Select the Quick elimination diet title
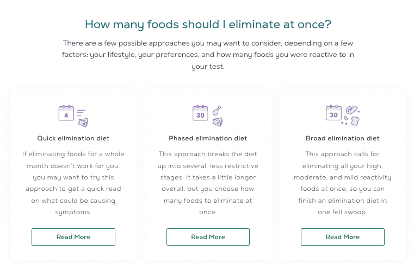414x270 pixels. tap(73, 138)
